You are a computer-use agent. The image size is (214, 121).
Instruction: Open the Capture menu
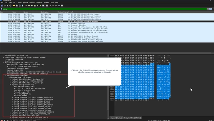click(19, 2)
